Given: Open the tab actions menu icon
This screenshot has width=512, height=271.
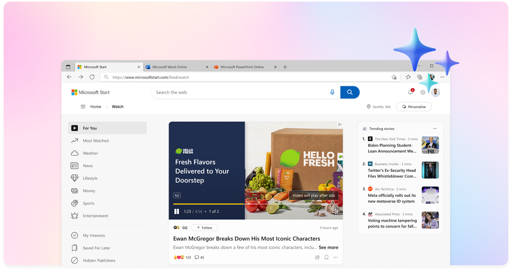Looking at the screenshot, I should pos(68,67).
